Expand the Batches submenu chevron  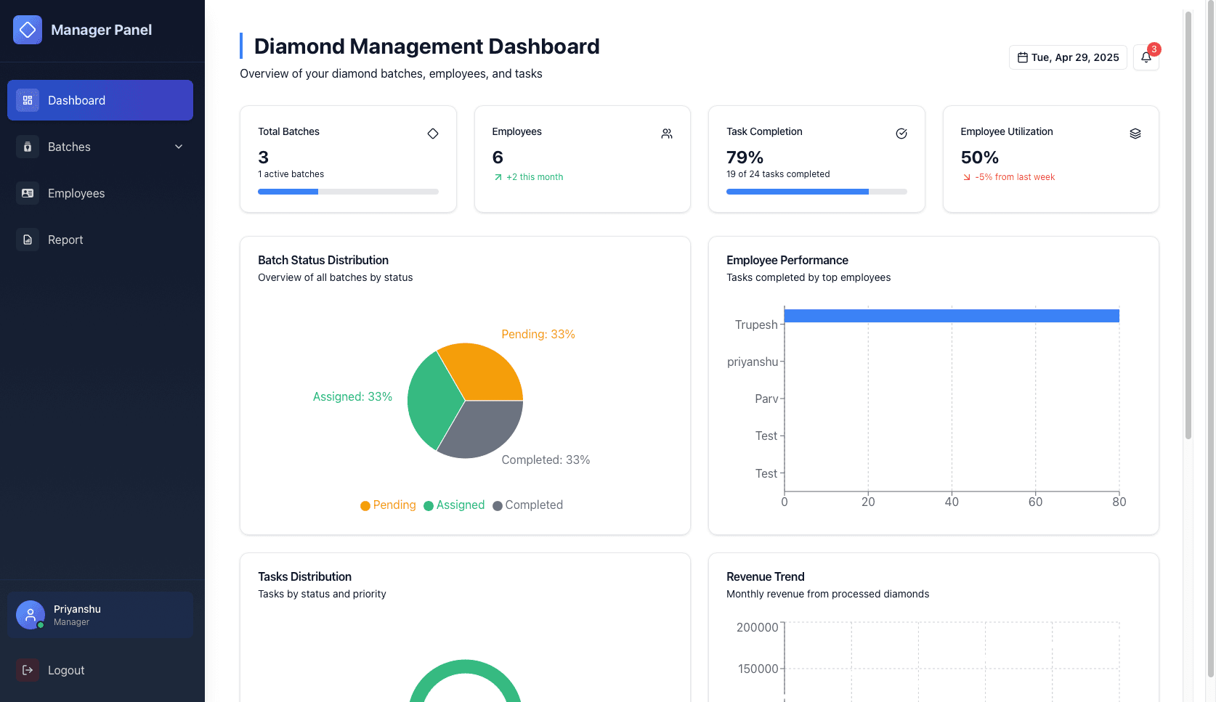[179, 147]
